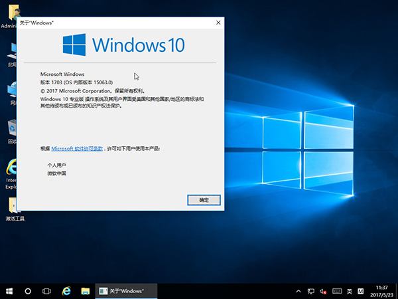Select the Recycle Bin desktop icon
The image size is (398, 299).
(x=11, y=128)
